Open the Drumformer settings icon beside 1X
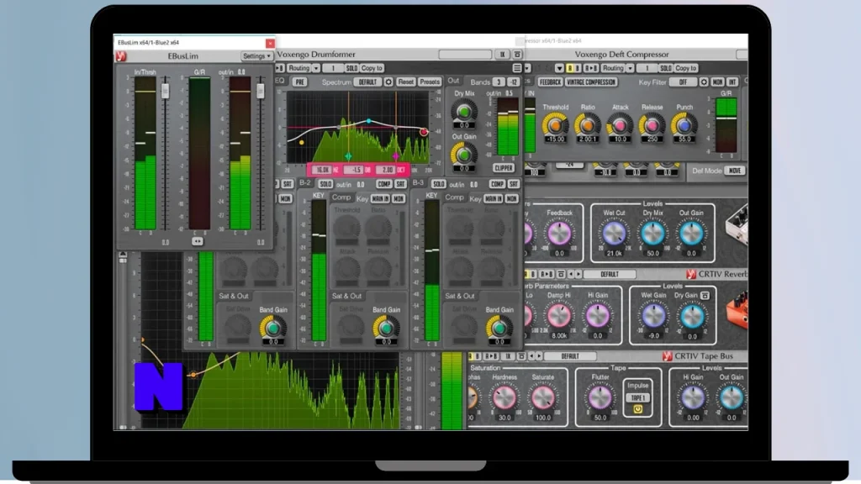 tap(517, 55)
